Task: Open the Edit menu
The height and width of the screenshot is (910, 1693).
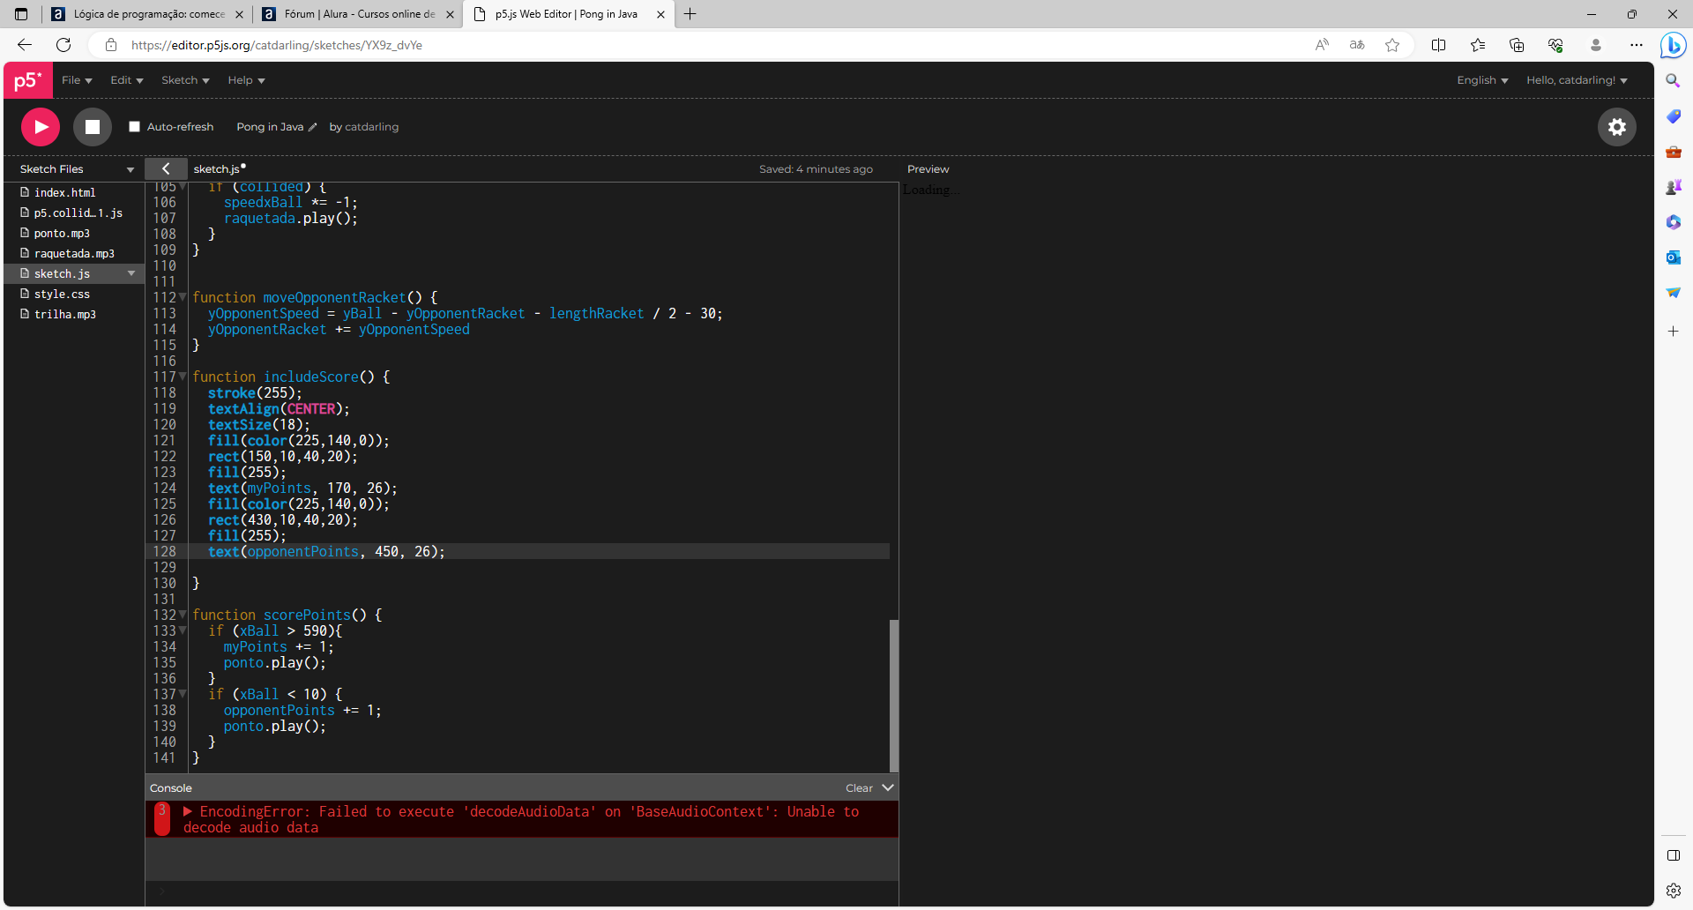Action: coord(126,80)
